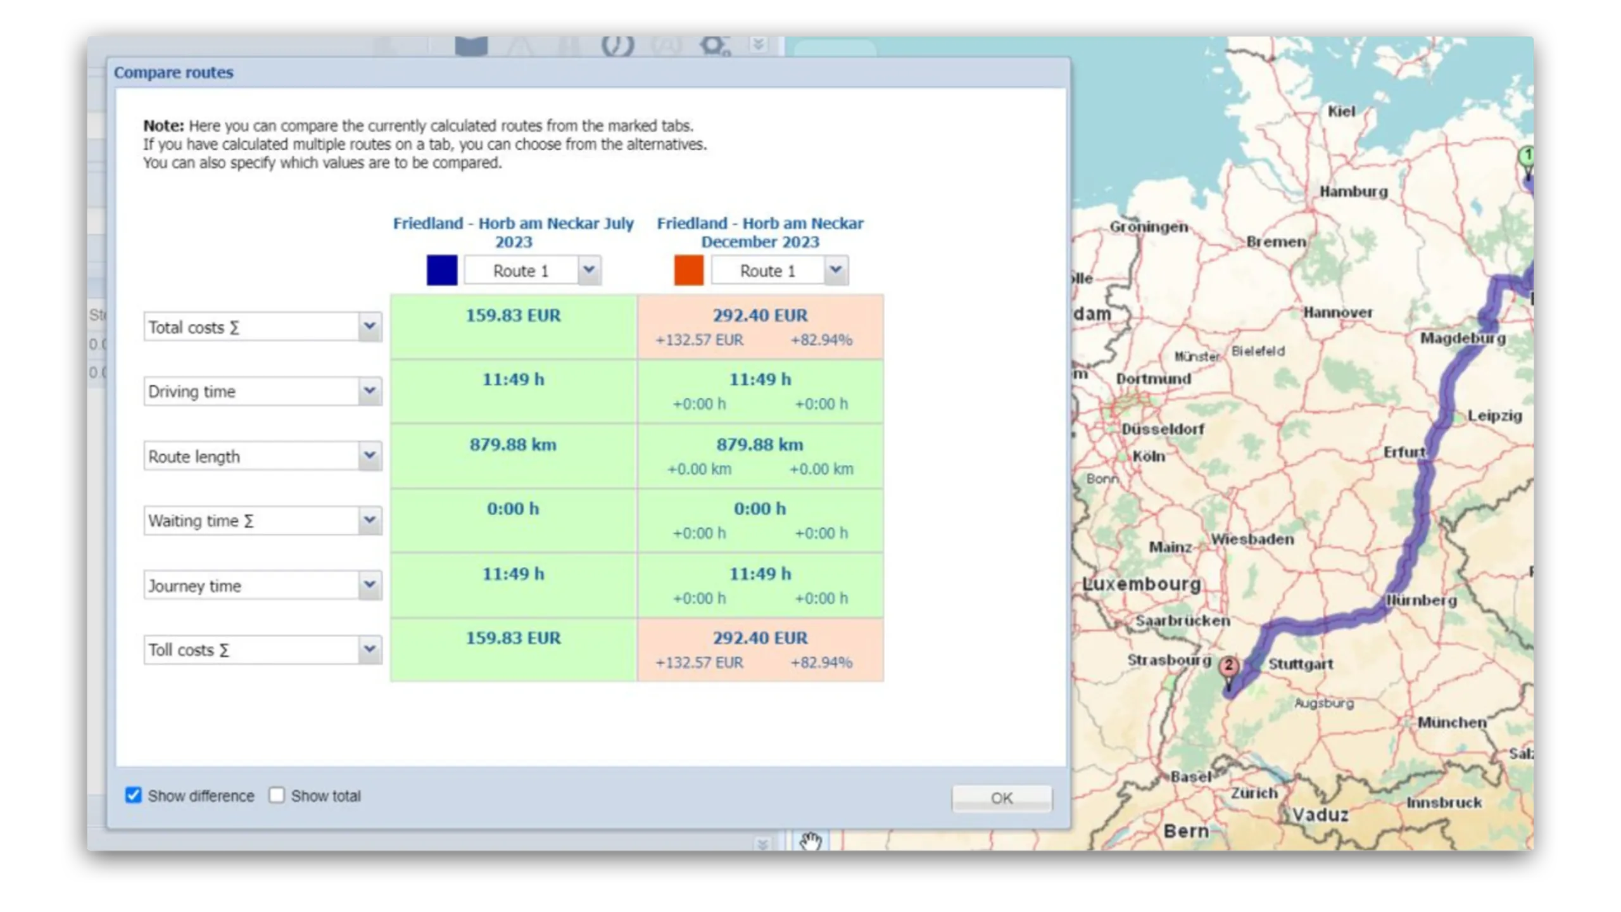
Task: Click the Zürich label on the map
Action: (x=1254, y=793)
